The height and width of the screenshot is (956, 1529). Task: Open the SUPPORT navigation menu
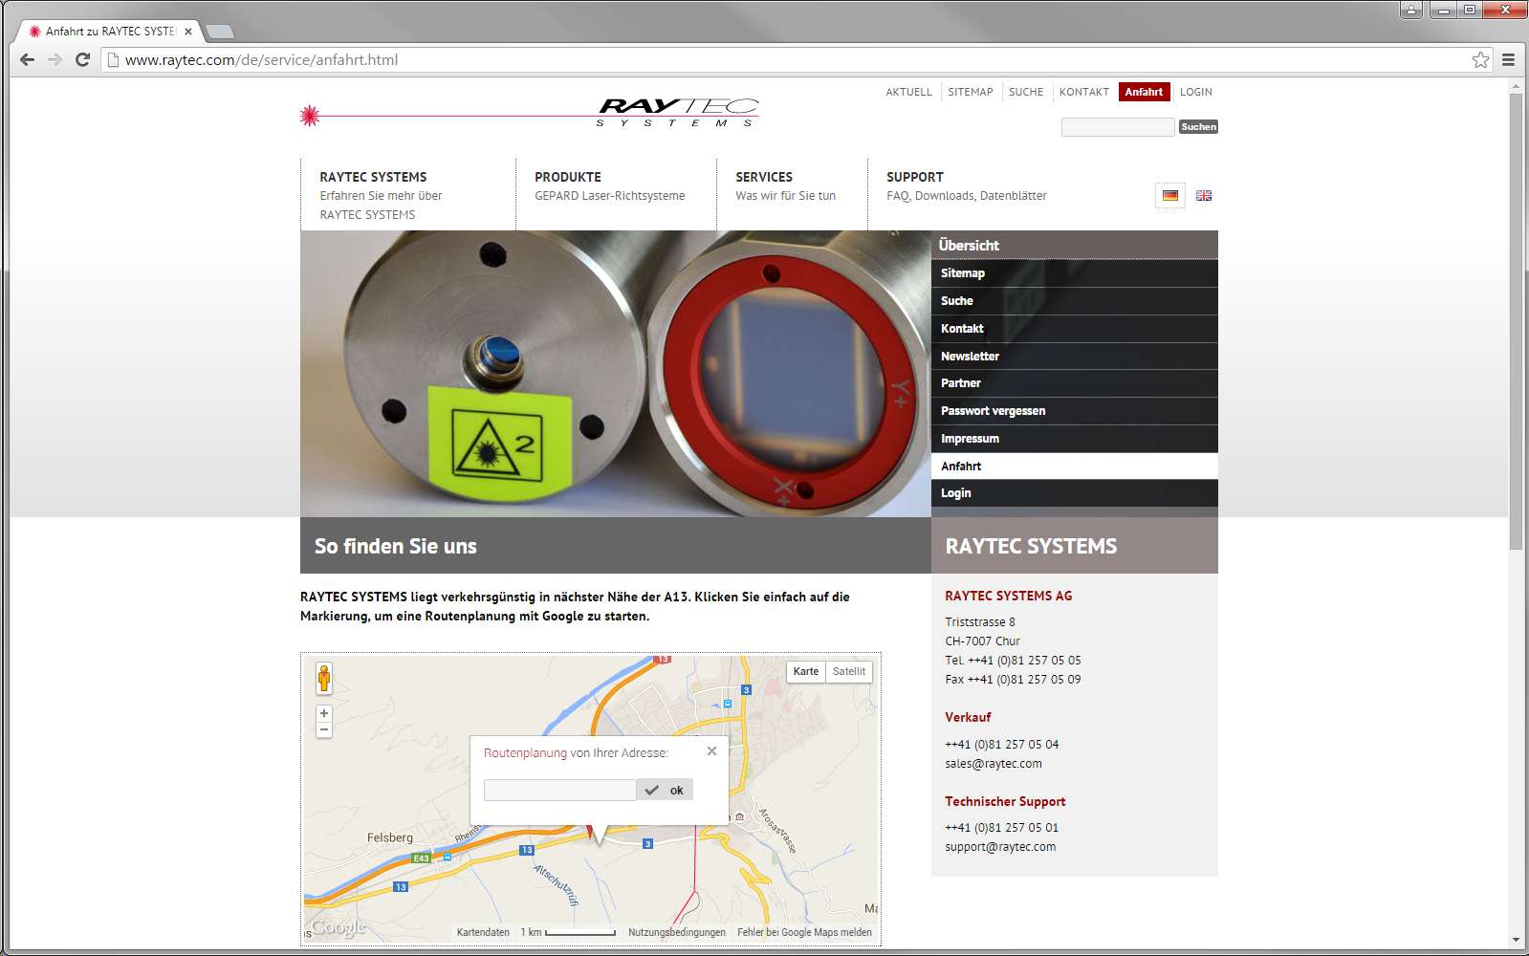pyautogui.click(x=914, y=177)
